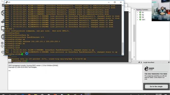Select the routers device category in GNS3 sidebar
The height and width of the screenshot is (95, 170).
tap(3, 13)
